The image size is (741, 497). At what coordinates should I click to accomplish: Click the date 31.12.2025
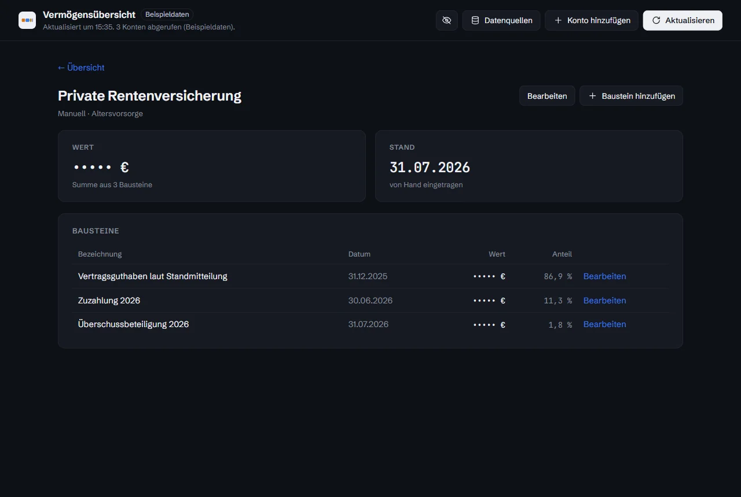pyautogui.click(x=368, y=276)
